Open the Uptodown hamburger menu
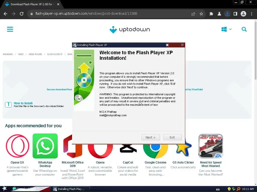Screen dimensions: 257x192 point(10,29)
